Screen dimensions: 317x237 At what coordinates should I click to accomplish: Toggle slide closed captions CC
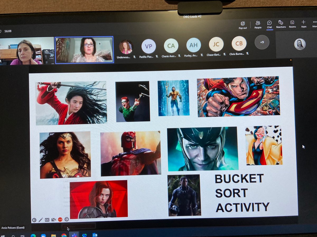point(47,220)
